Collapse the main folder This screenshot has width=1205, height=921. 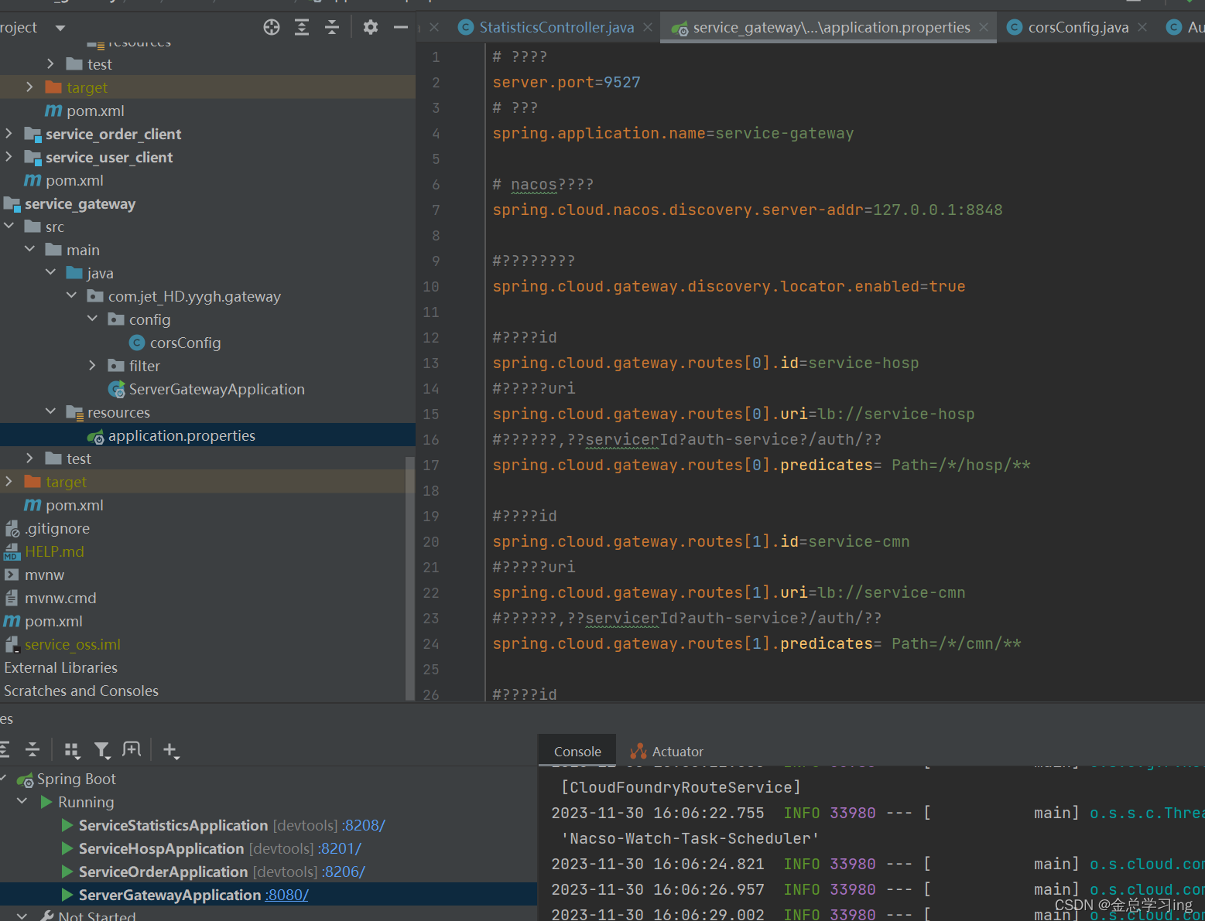[x=29, y=250]
